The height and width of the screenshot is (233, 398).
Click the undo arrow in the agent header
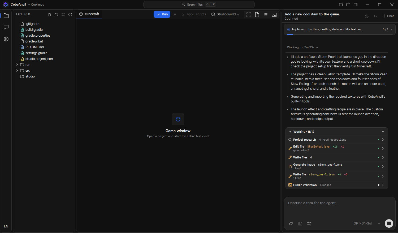(x=375, y=16)
